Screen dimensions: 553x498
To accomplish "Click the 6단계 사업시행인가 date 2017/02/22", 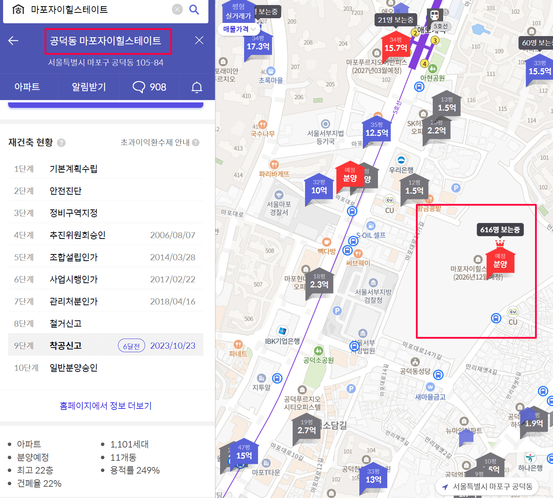I will pyautogui.click(x=173, y=279).
